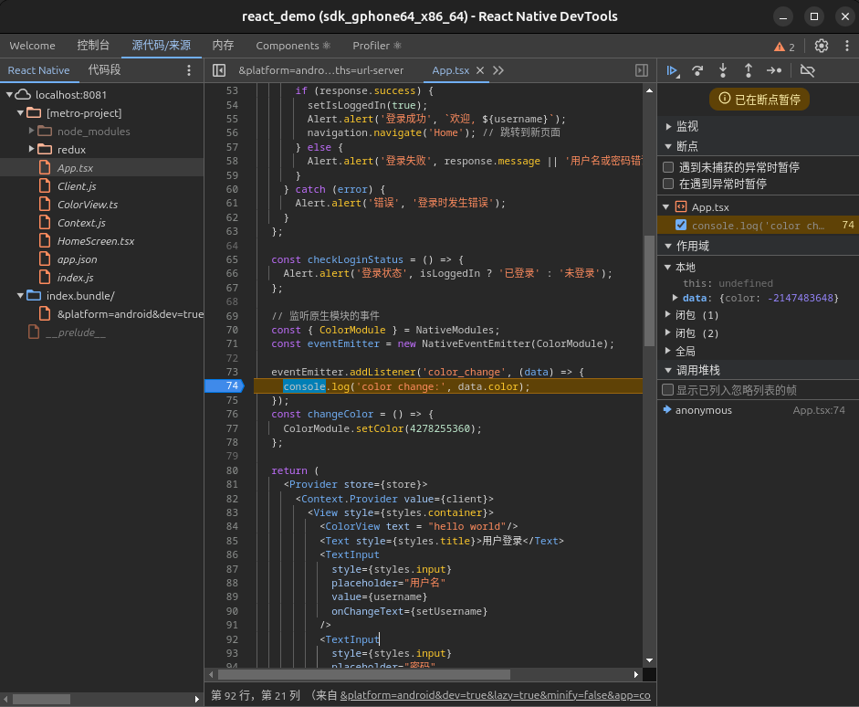Step into next function call
Screen dimensions: 859x707
pos(723,70)
